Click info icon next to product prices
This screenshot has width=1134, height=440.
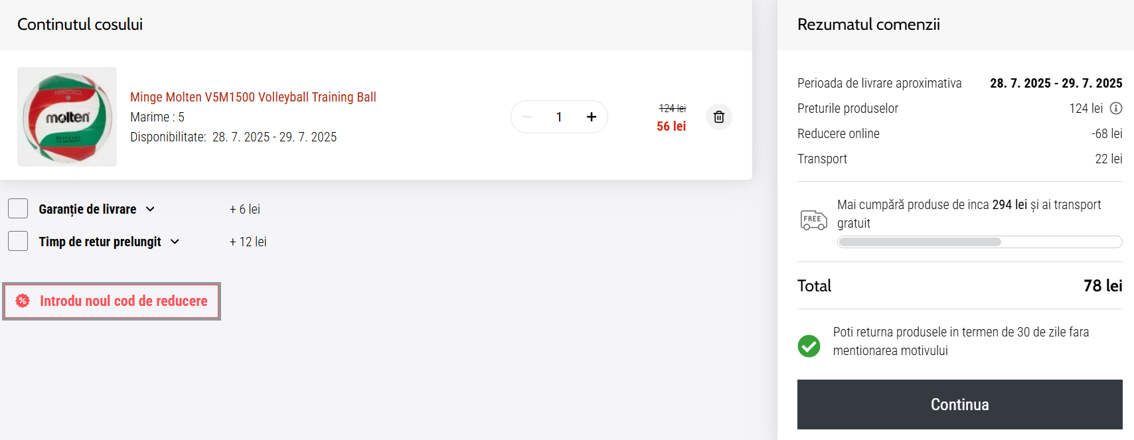point(1116,108)
